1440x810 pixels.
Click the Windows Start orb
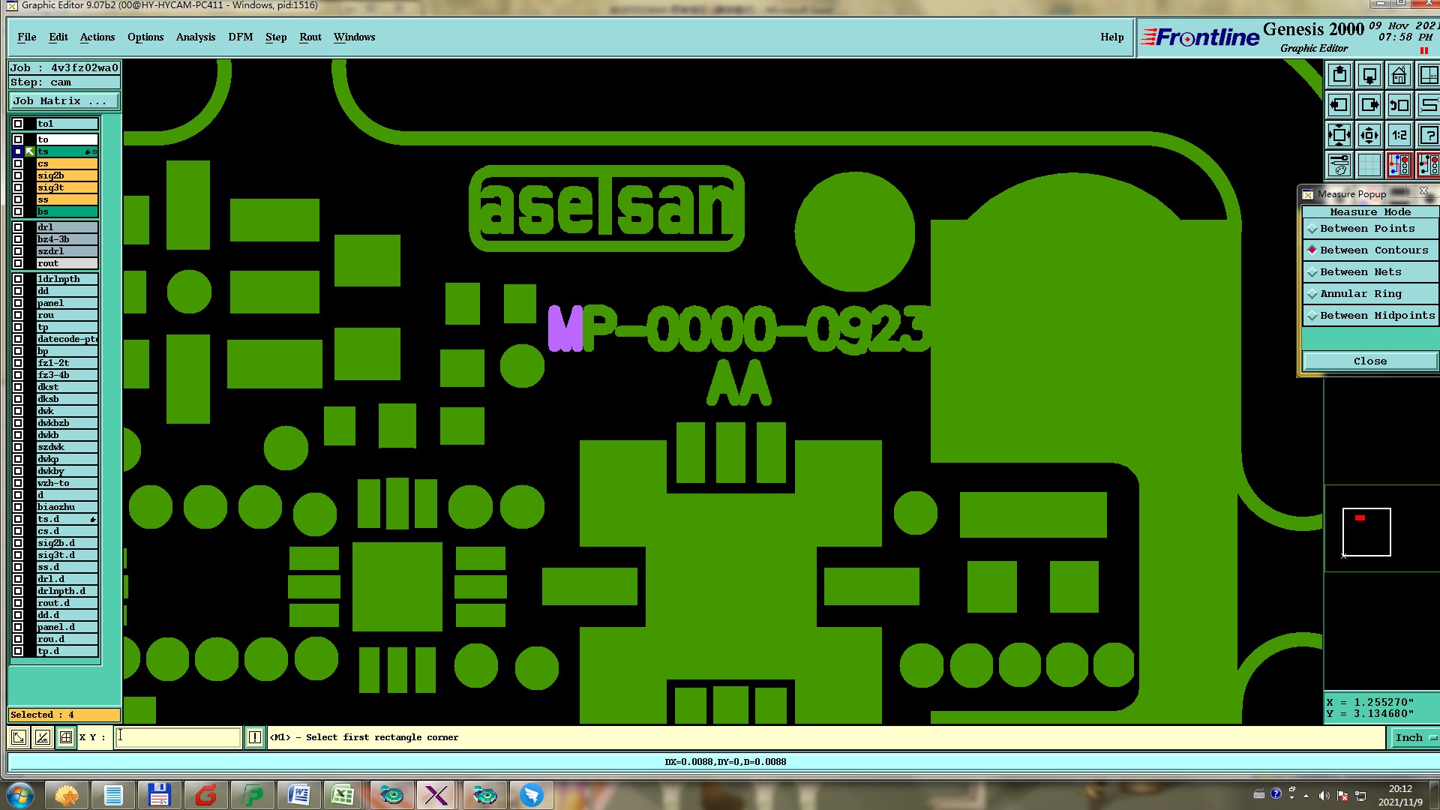point(20,795)
